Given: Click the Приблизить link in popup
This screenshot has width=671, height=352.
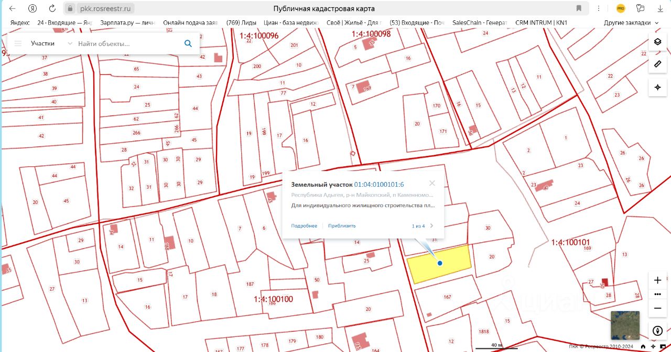Looking at the screenshot, I should [342, 226].
